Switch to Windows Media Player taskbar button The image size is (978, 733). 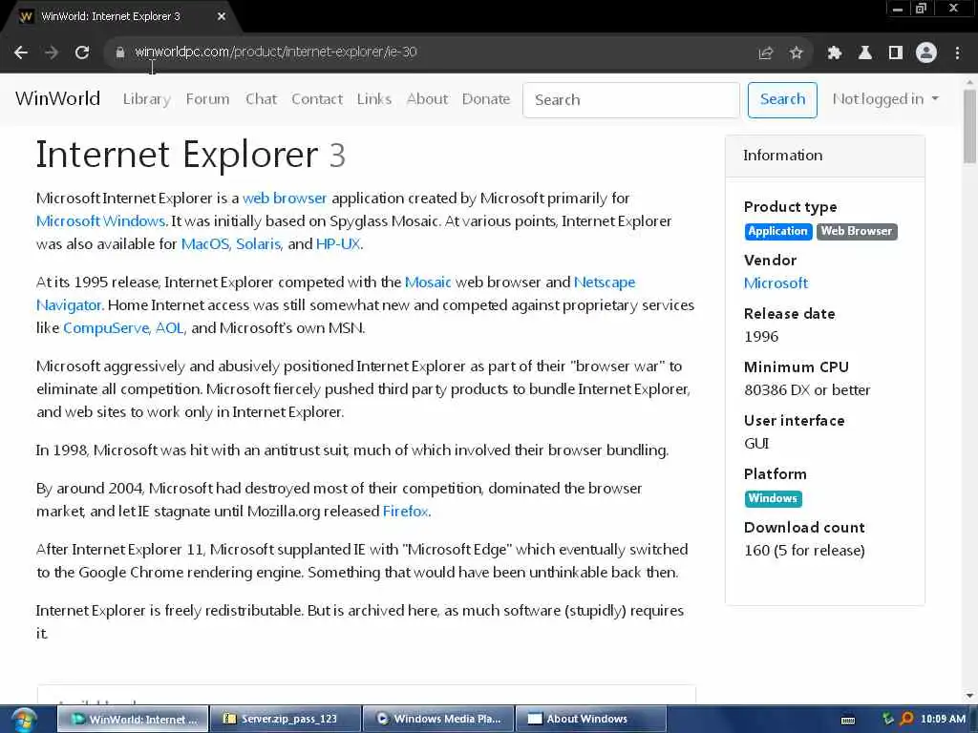click(438, 720)
